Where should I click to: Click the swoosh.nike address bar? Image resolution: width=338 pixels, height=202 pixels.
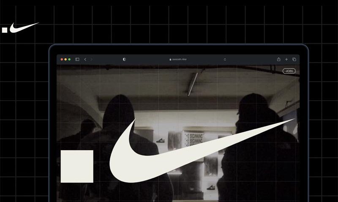click(x=178, y=59)
